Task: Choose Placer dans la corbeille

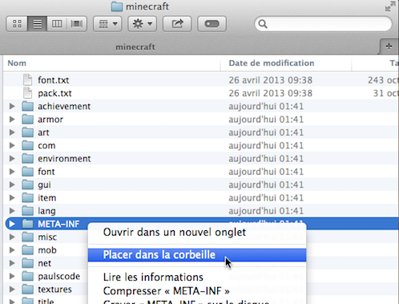Action: pyautogui.click(x=197, y=255)
